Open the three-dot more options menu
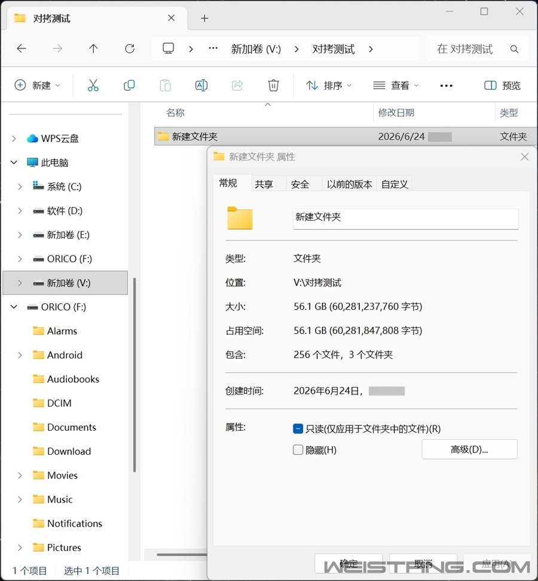 pyautogui.click(x=446, y=86)
